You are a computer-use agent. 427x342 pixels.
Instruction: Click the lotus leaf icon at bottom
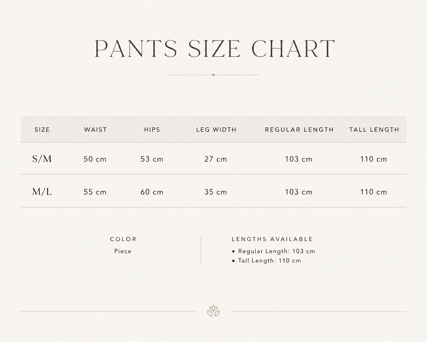click(213, 311)
